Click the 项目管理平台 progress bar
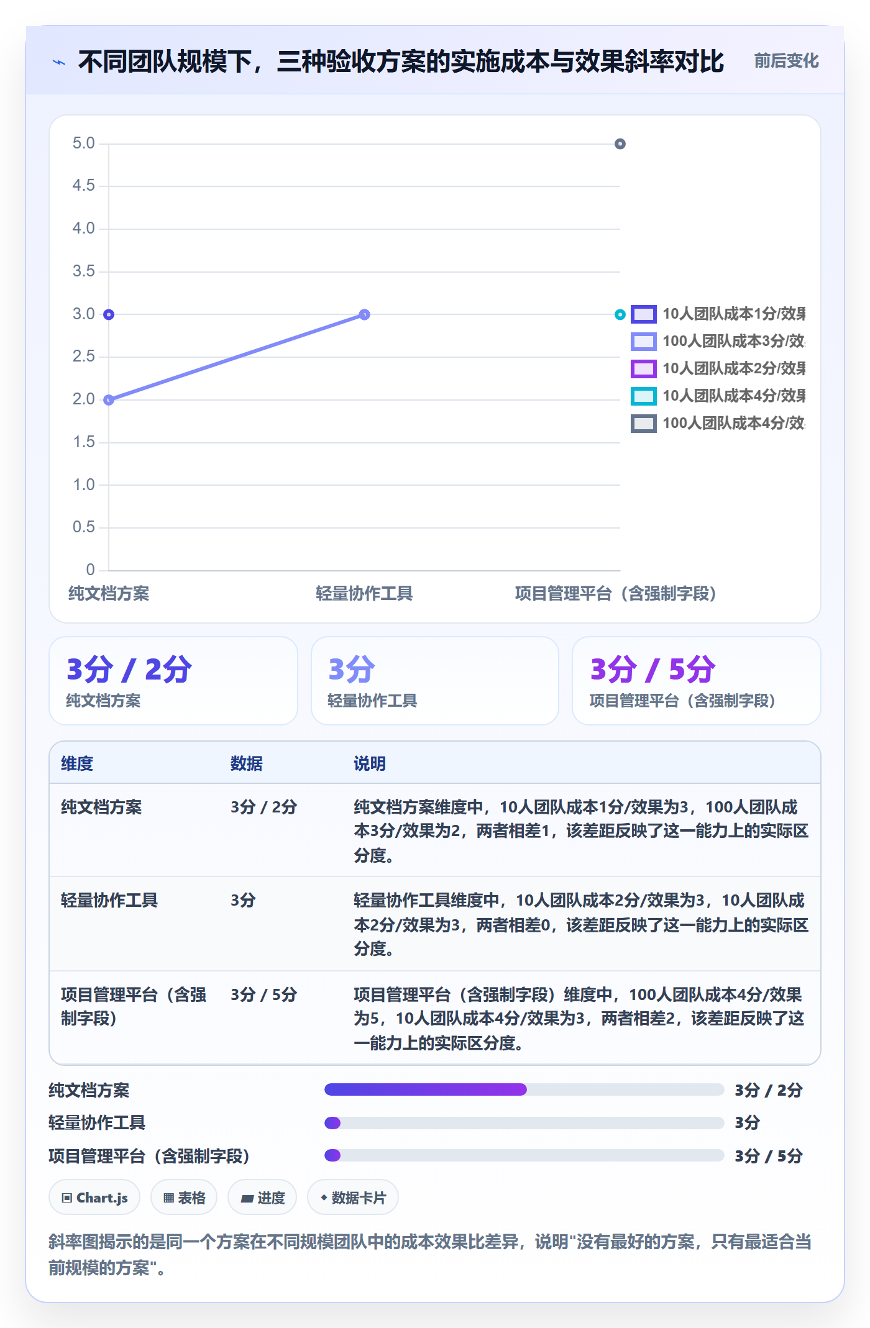This screenshot has width=870, height=1328. point(524,1155)
